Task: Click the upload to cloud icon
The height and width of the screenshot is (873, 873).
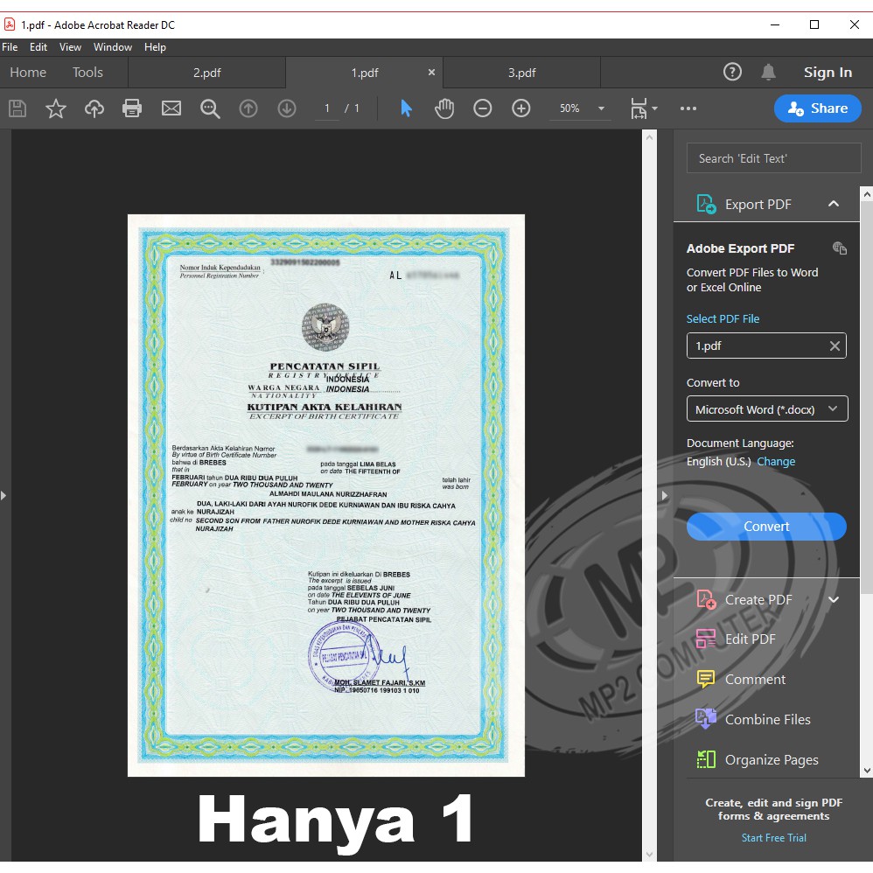Action: (94, 108)
